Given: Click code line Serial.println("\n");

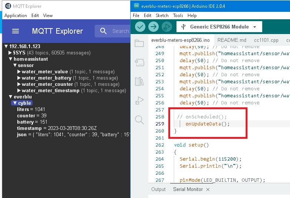Looking at the screenshot, I should [210, 166].
